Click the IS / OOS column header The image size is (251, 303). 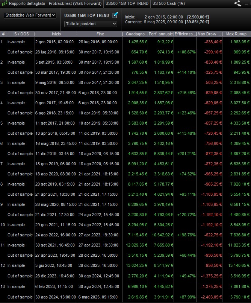coord(20,34)
